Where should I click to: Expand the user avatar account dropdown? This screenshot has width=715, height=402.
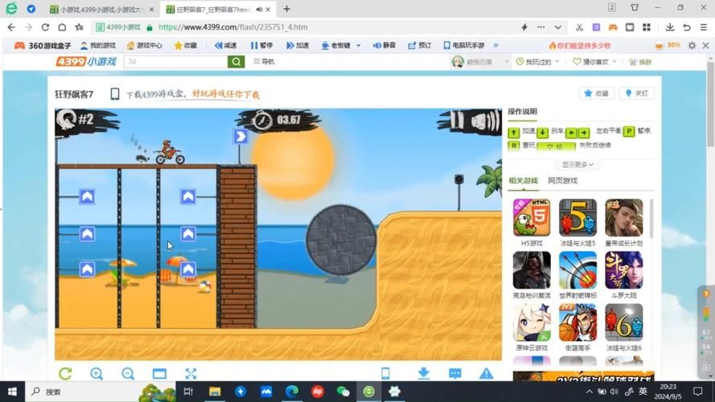507,62
